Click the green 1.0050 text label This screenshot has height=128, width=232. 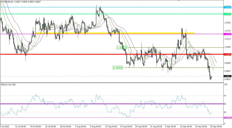pyautogui.click(x=121, y=48)
